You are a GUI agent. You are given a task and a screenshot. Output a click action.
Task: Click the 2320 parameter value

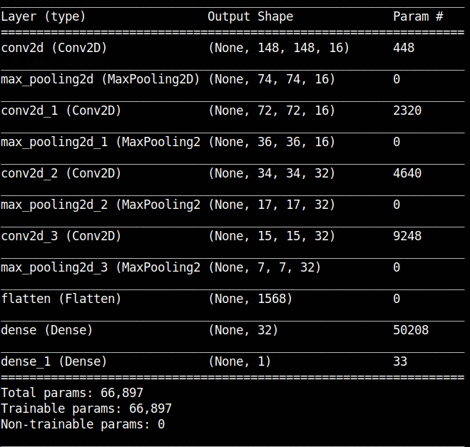[407, 111]
